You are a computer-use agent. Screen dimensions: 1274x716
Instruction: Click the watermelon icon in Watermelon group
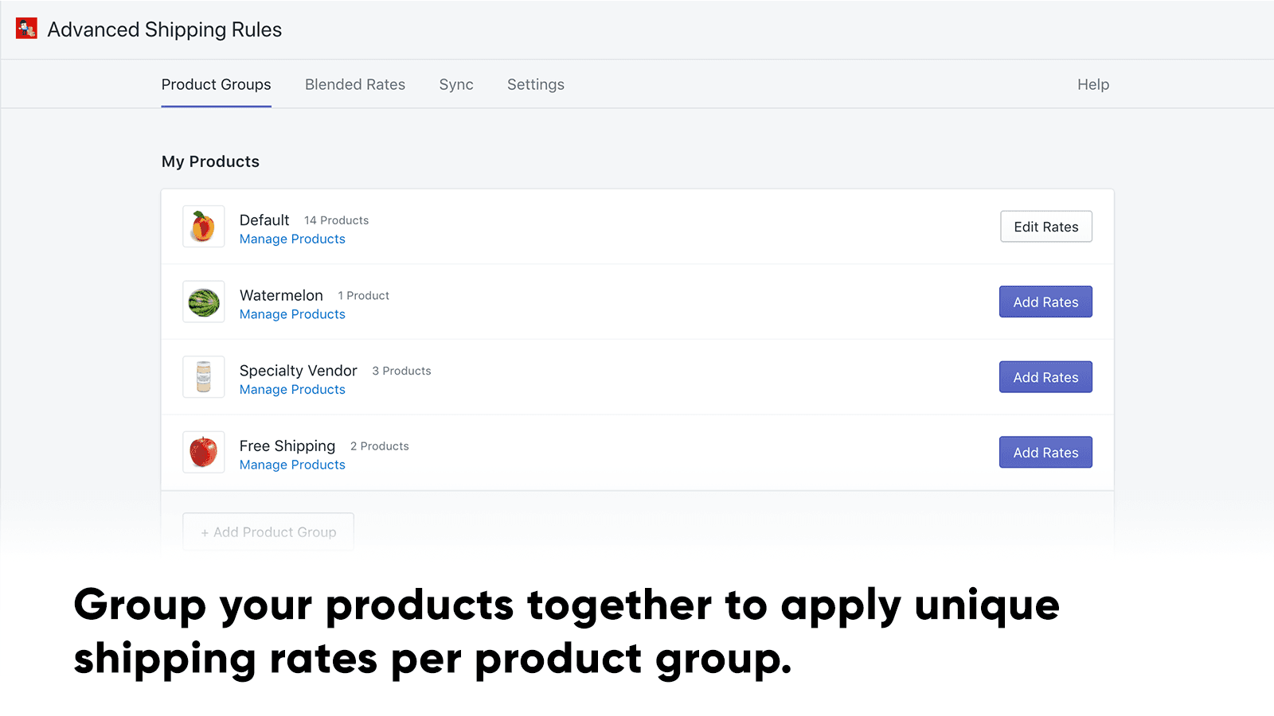point(203,302)
